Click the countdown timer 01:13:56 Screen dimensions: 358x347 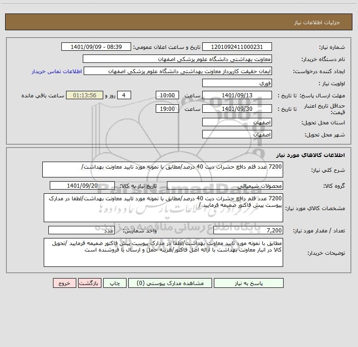[x=85, y=95]
